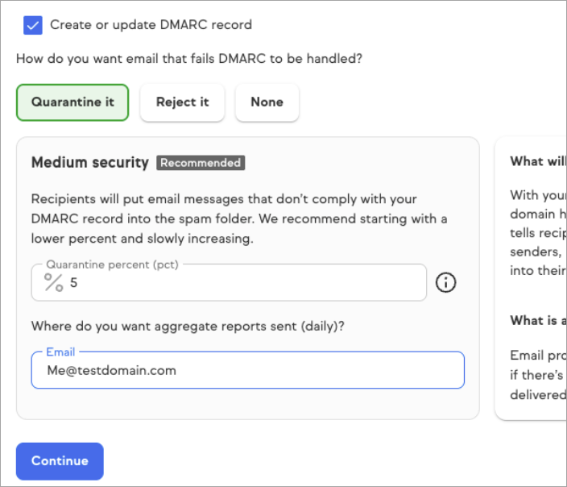The width and height of the screenshot is (567, 487).
Task: Click the "Quarantine percent (pct)" floating label
Action: (x=112, y=264)
